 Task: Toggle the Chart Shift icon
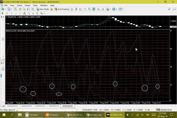[103, 9]
